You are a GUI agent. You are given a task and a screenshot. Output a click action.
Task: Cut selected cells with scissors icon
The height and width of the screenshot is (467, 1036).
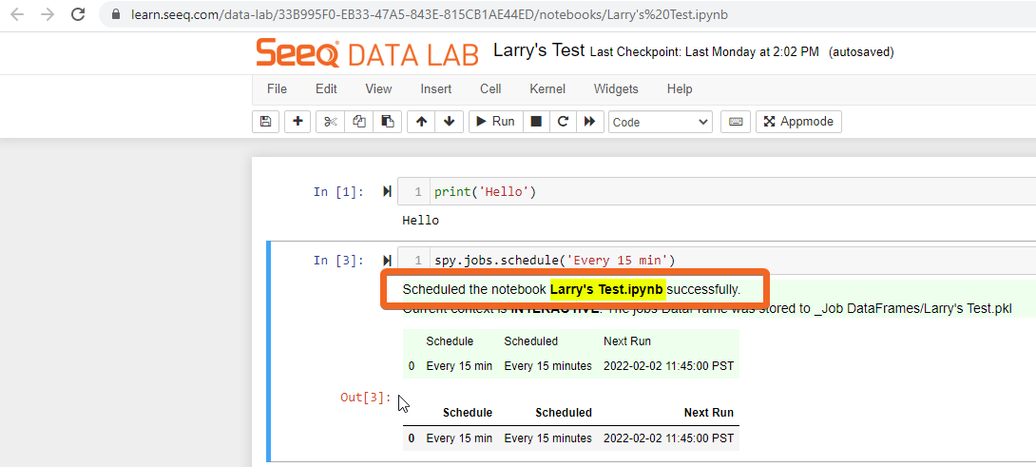pyautogui.click(x=330, y=122)
